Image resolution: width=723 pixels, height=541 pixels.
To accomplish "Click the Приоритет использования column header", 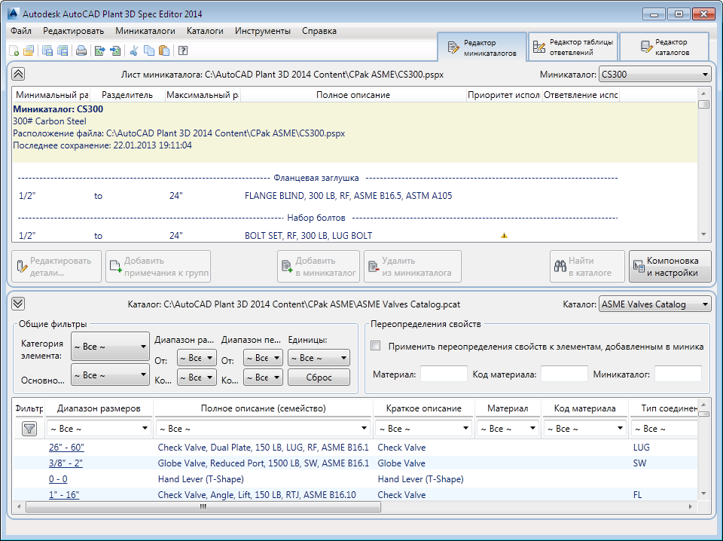I will 504,95.
